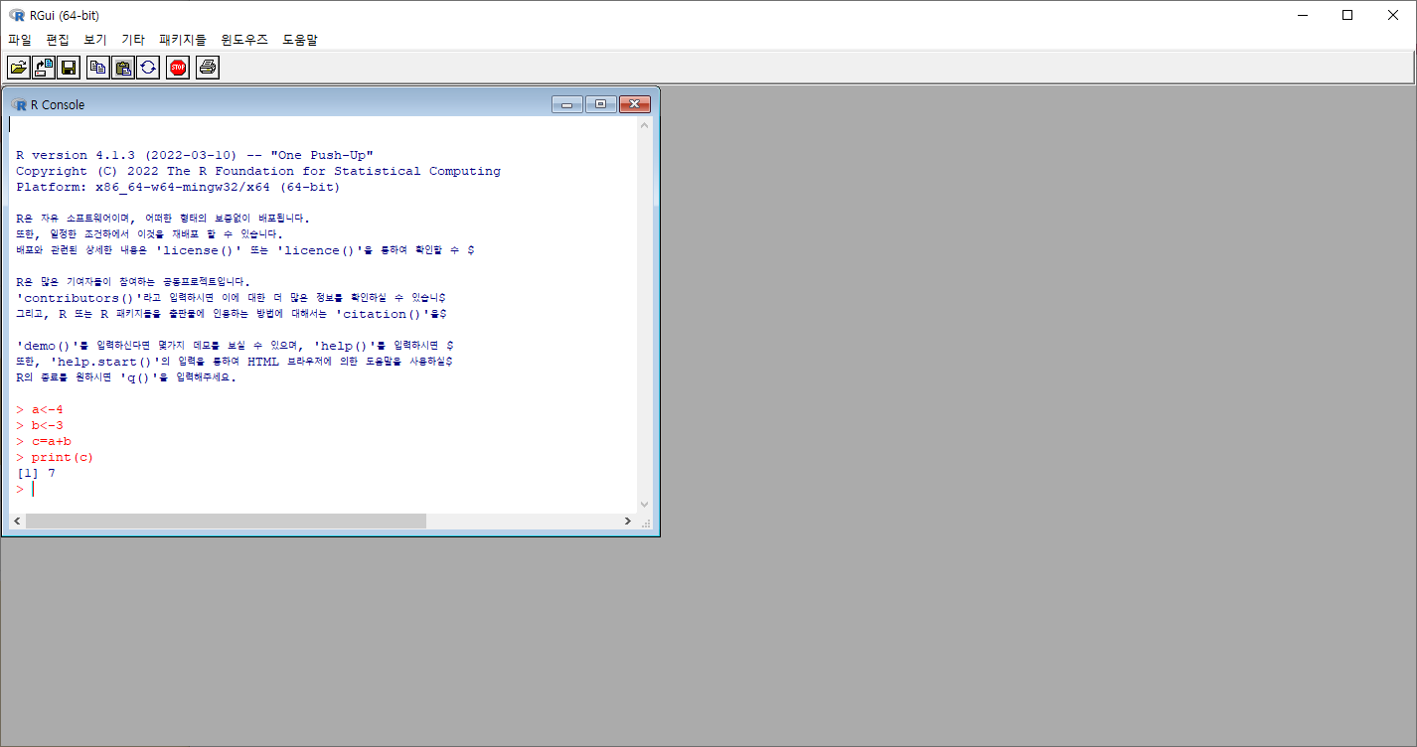Image resolution: width=1417 pixels, height=747 pixels.
Task: Click the line starting with 'contributors()'
Action: [x=231, y=298]
